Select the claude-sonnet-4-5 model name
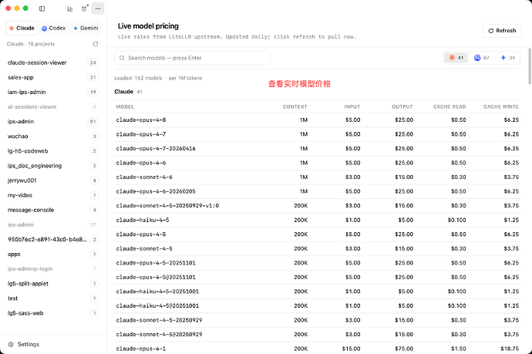Screen dimensions: 532x354 click(x=144, y=248)
